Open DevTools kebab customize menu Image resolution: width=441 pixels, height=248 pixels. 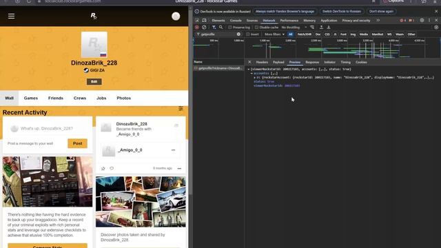(429, 20)
